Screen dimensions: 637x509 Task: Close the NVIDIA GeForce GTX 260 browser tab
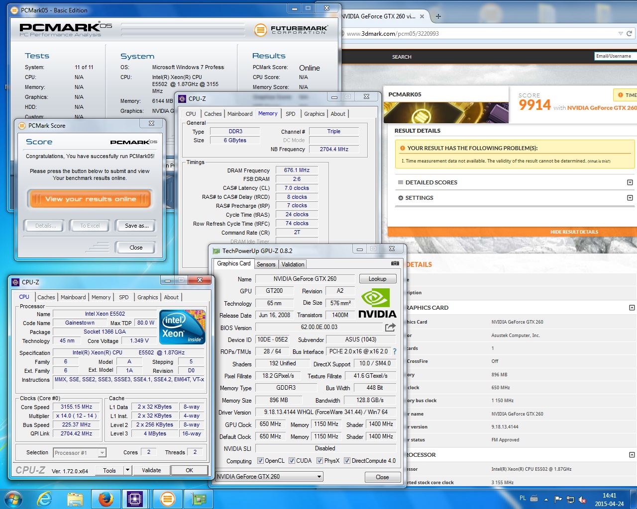[422, 16]
